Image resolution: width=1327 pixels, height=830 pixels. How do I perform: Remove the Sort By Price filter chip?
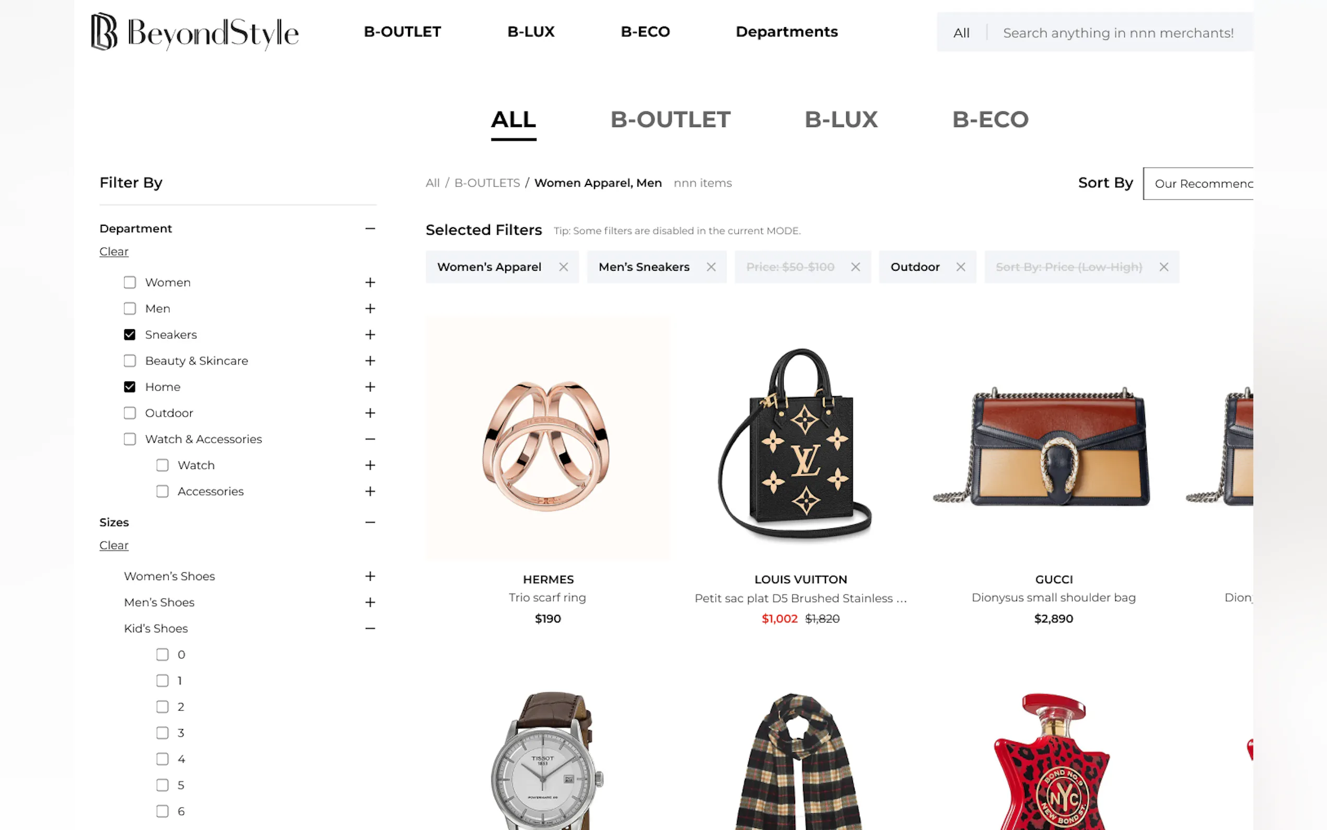point(1163,267)
